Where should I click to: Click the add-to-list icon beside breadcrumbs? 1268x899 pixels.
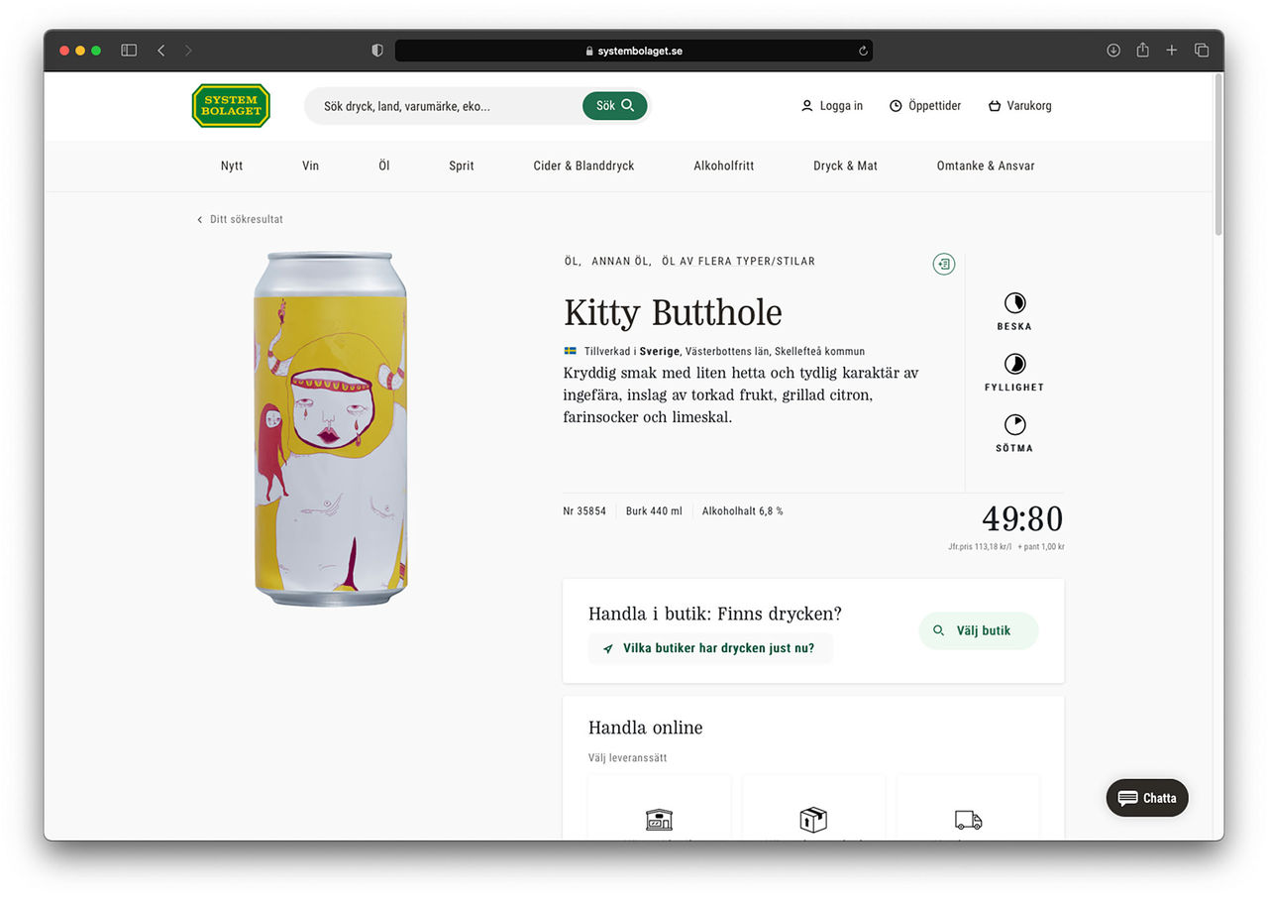tap(944, 264)
